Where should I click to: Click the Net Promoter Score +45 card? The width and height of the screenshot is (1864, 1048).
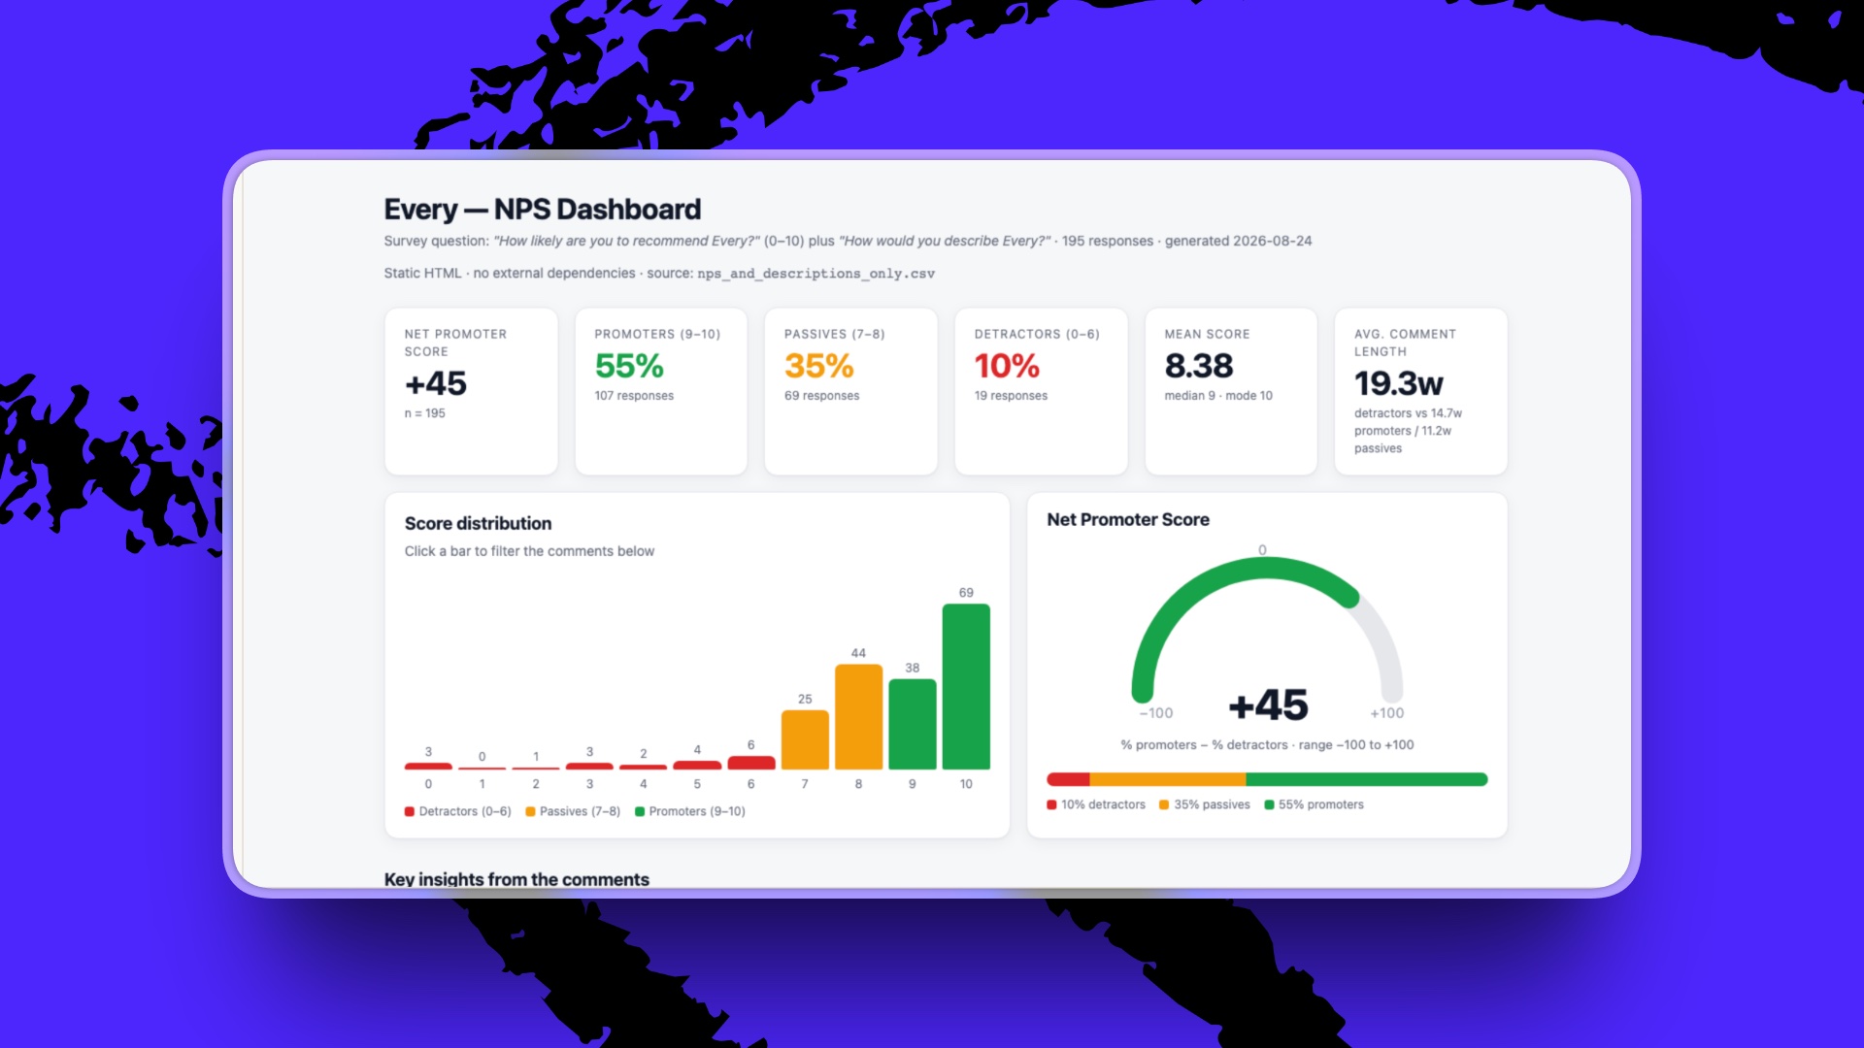pos(471,391)
